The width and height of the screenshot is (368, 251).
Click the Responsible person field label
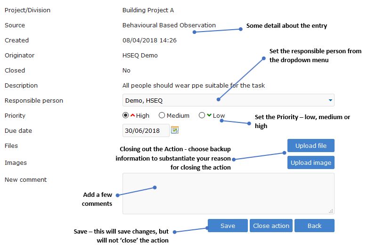click(x=34, y=100)
